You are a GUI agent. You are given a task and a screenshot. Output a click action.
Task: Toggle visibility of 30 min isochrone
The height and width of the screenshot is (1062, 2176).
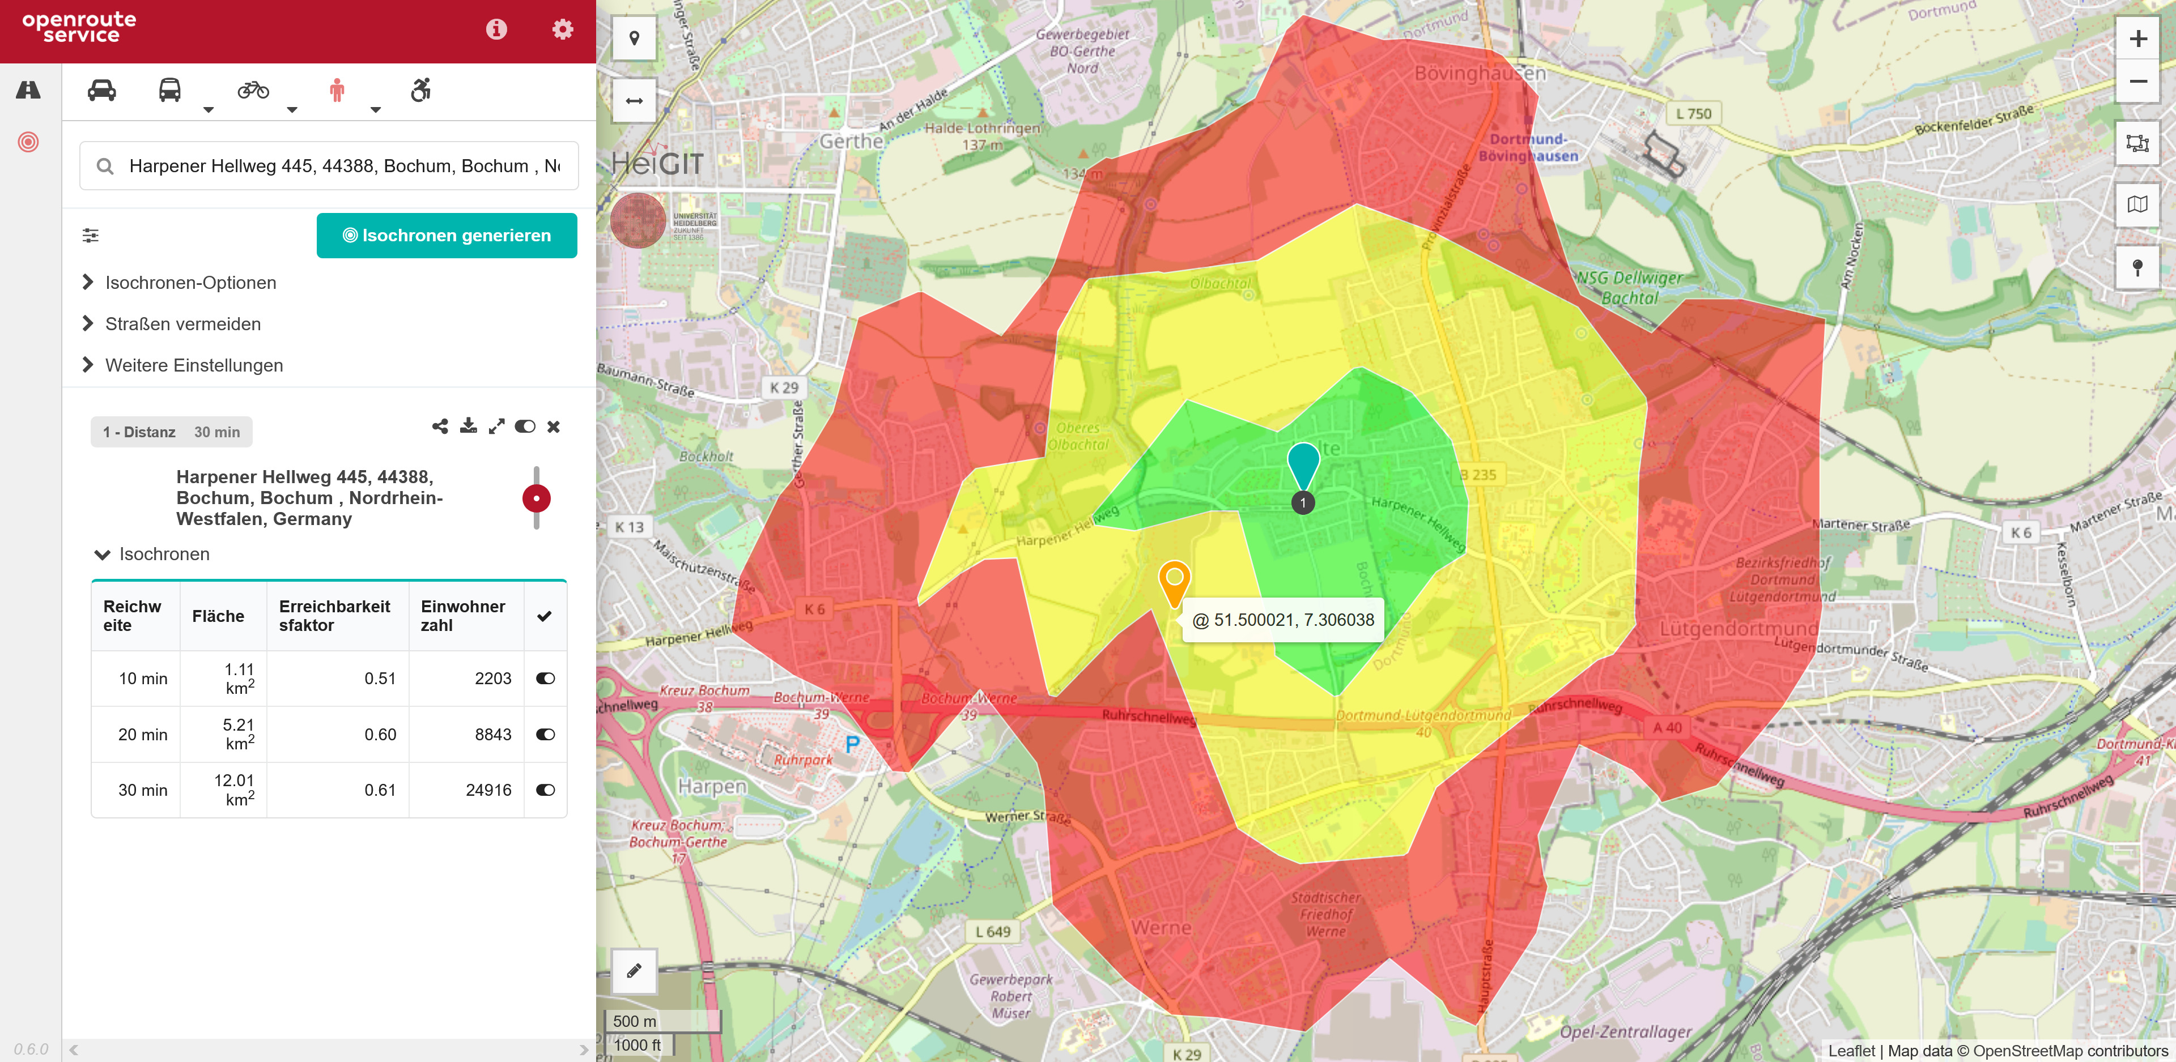click(546, 790)
